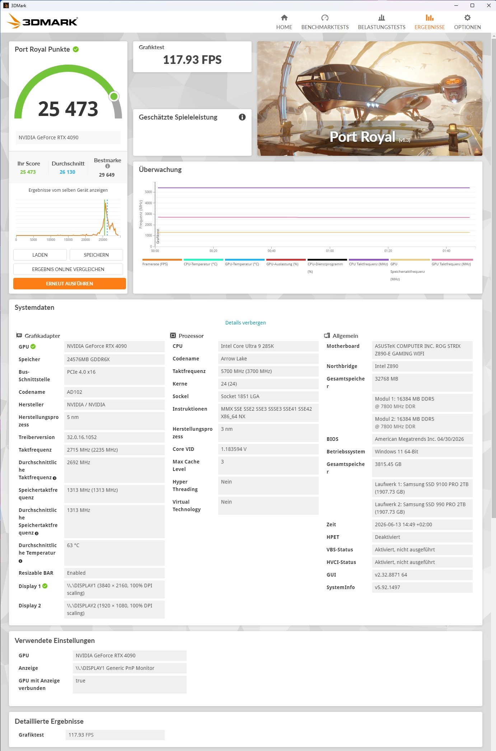
Task: Click the Codename value Arrow Lake
Action: 268,359
